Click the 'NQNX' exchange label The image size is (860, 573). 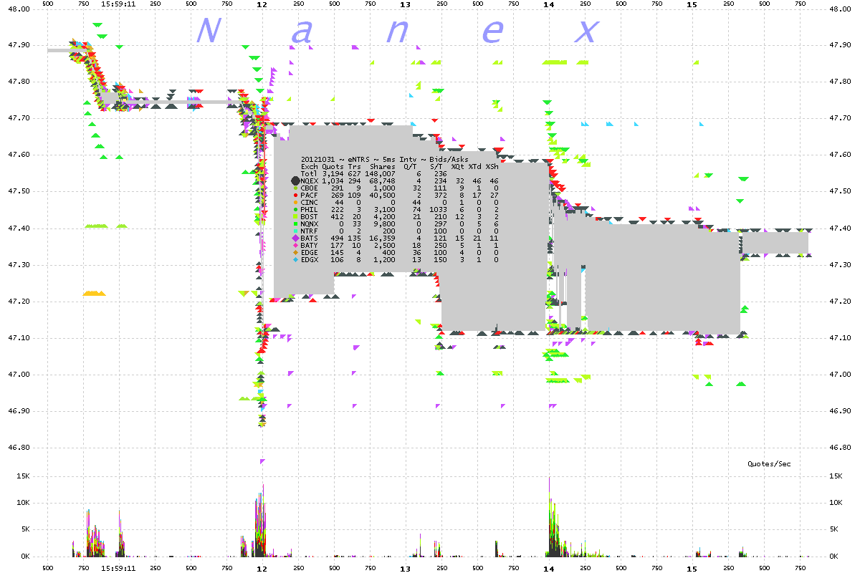click(309, 223)
